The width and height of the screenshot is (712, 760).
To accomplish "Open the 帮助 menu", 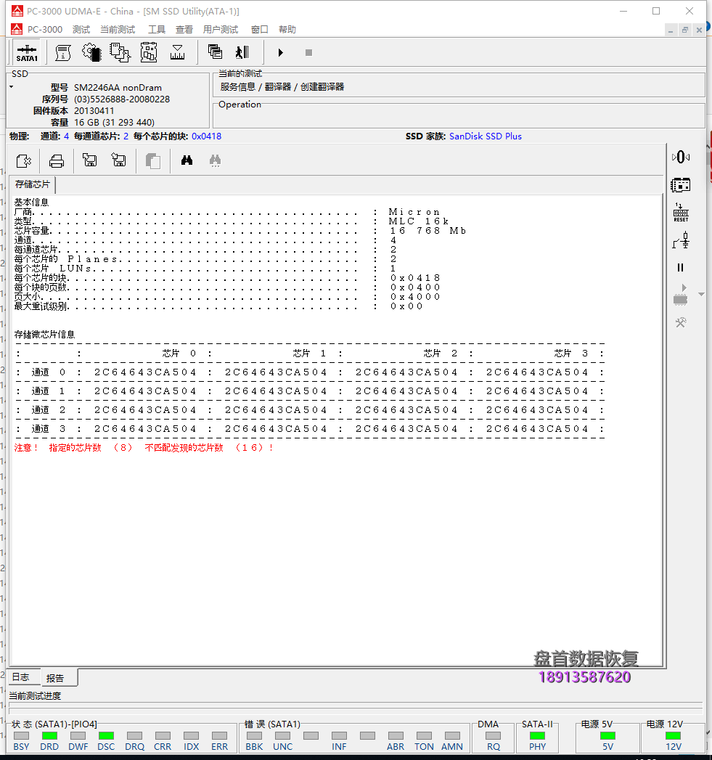I will [x=287, y=30].
